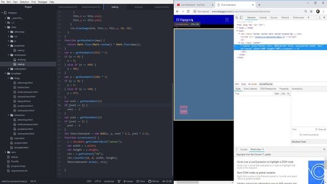Viewport: 327px width, 184px height.
Task: Click the Chrome back arrow
Action: click(177, 11)
